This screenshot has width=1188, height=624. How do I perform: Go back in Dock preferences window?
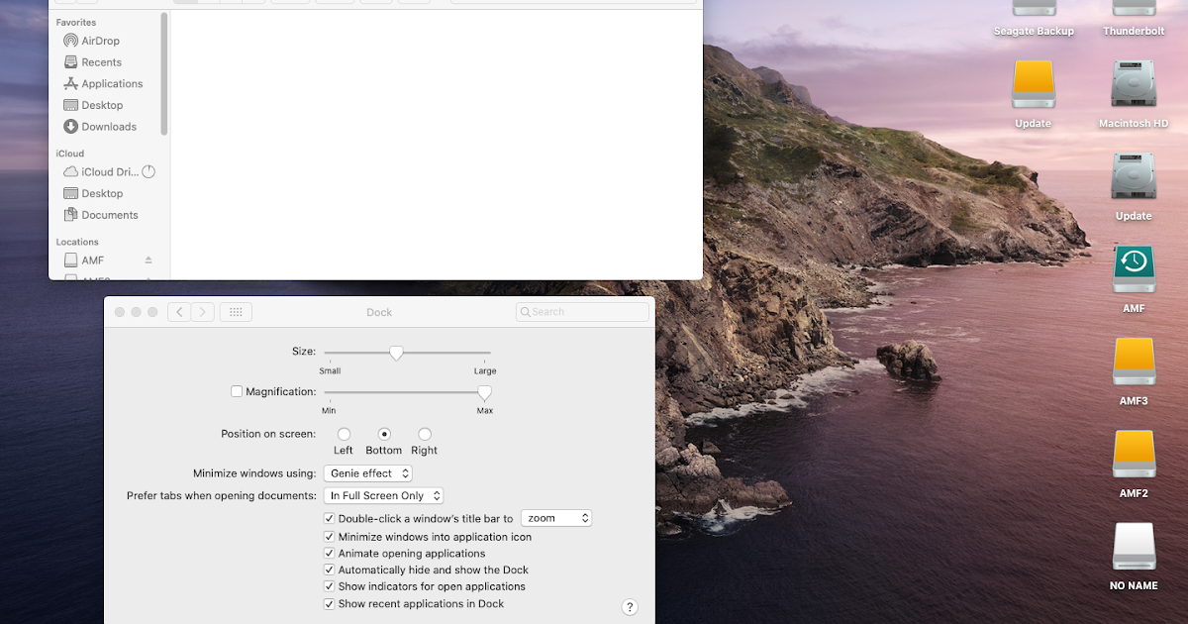click(x=179, y=312)
